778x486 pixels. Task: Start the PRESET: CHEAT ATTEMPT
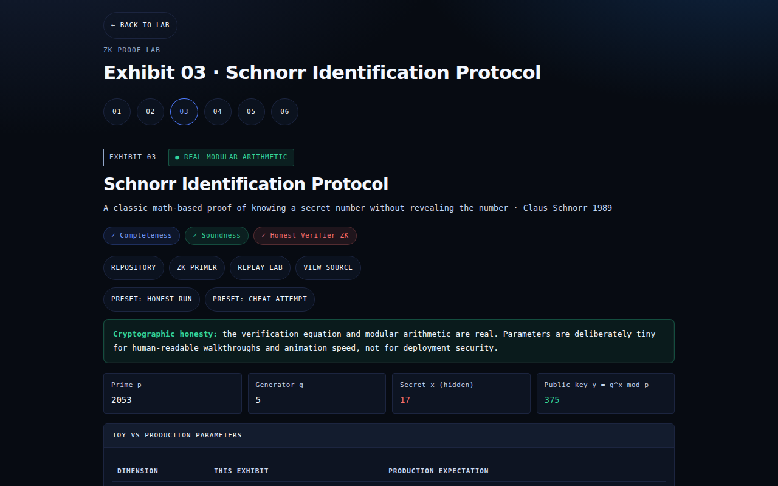[260, 299]
